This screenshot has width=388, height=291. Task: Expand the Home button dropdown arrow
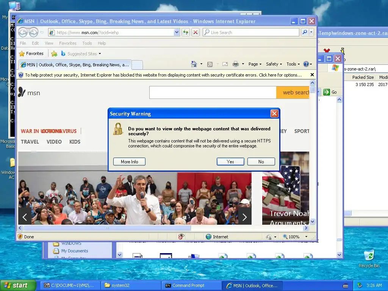coord(201,64)
